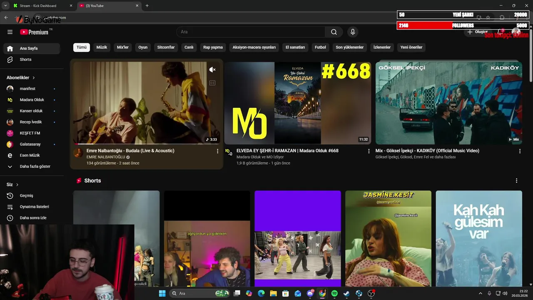Open the purple dance short

tap(298, 239)
